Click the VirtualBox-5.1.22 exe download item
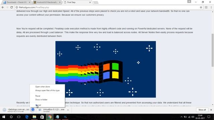This screenshot has width=214, height=120. tap(51, 110)
